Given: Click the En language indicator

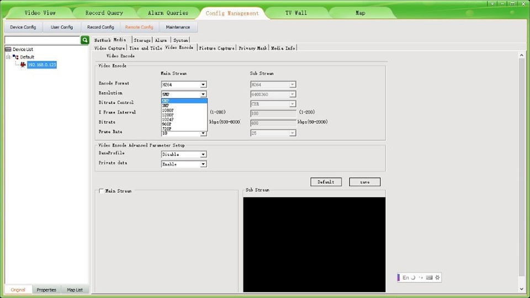Looking at the screenshot, I should tap(405, 278).
